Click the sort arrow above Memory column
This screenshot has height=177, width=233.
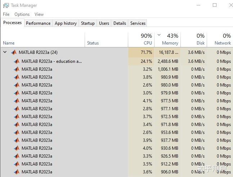[159, 35]
